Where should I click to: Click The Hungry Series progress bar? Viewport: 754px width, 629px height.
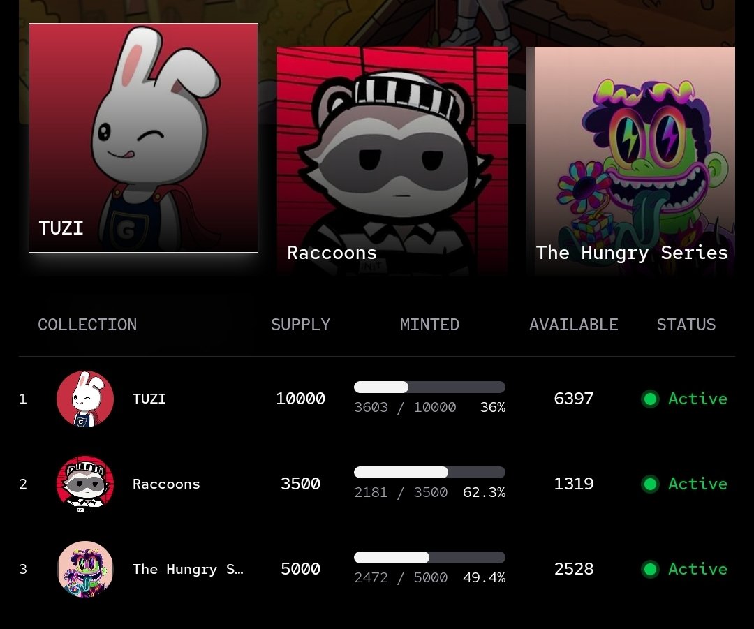(429, 557)
